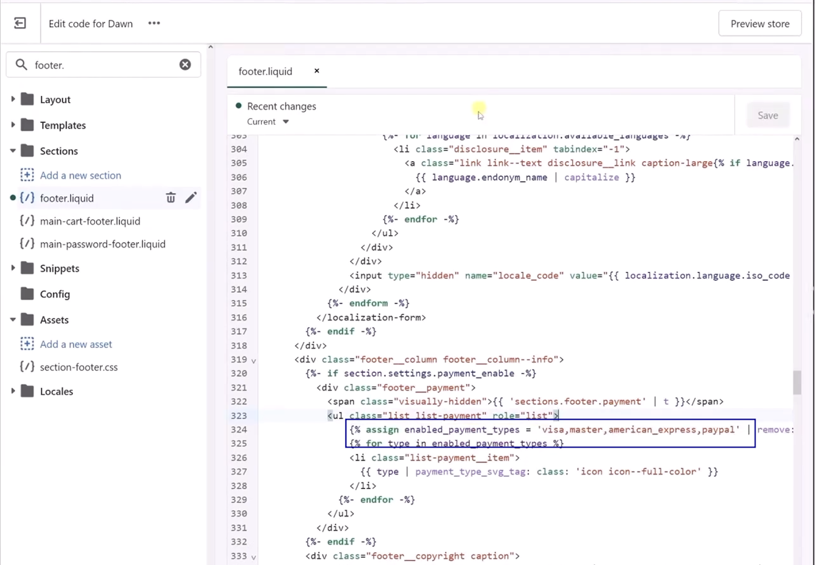The width and height of the screenshot is (815, 565).
Task: Click the 'capitalize' filter on line 306
Action: (591, 177)
